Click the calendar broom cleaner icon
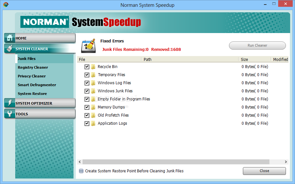 88,46
